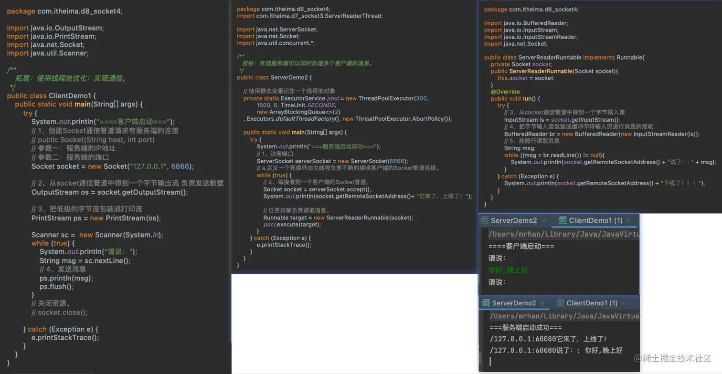This screenshot has width=722, height=374.
Task: Click the line ps.flush();
Action: click(57, 287)
